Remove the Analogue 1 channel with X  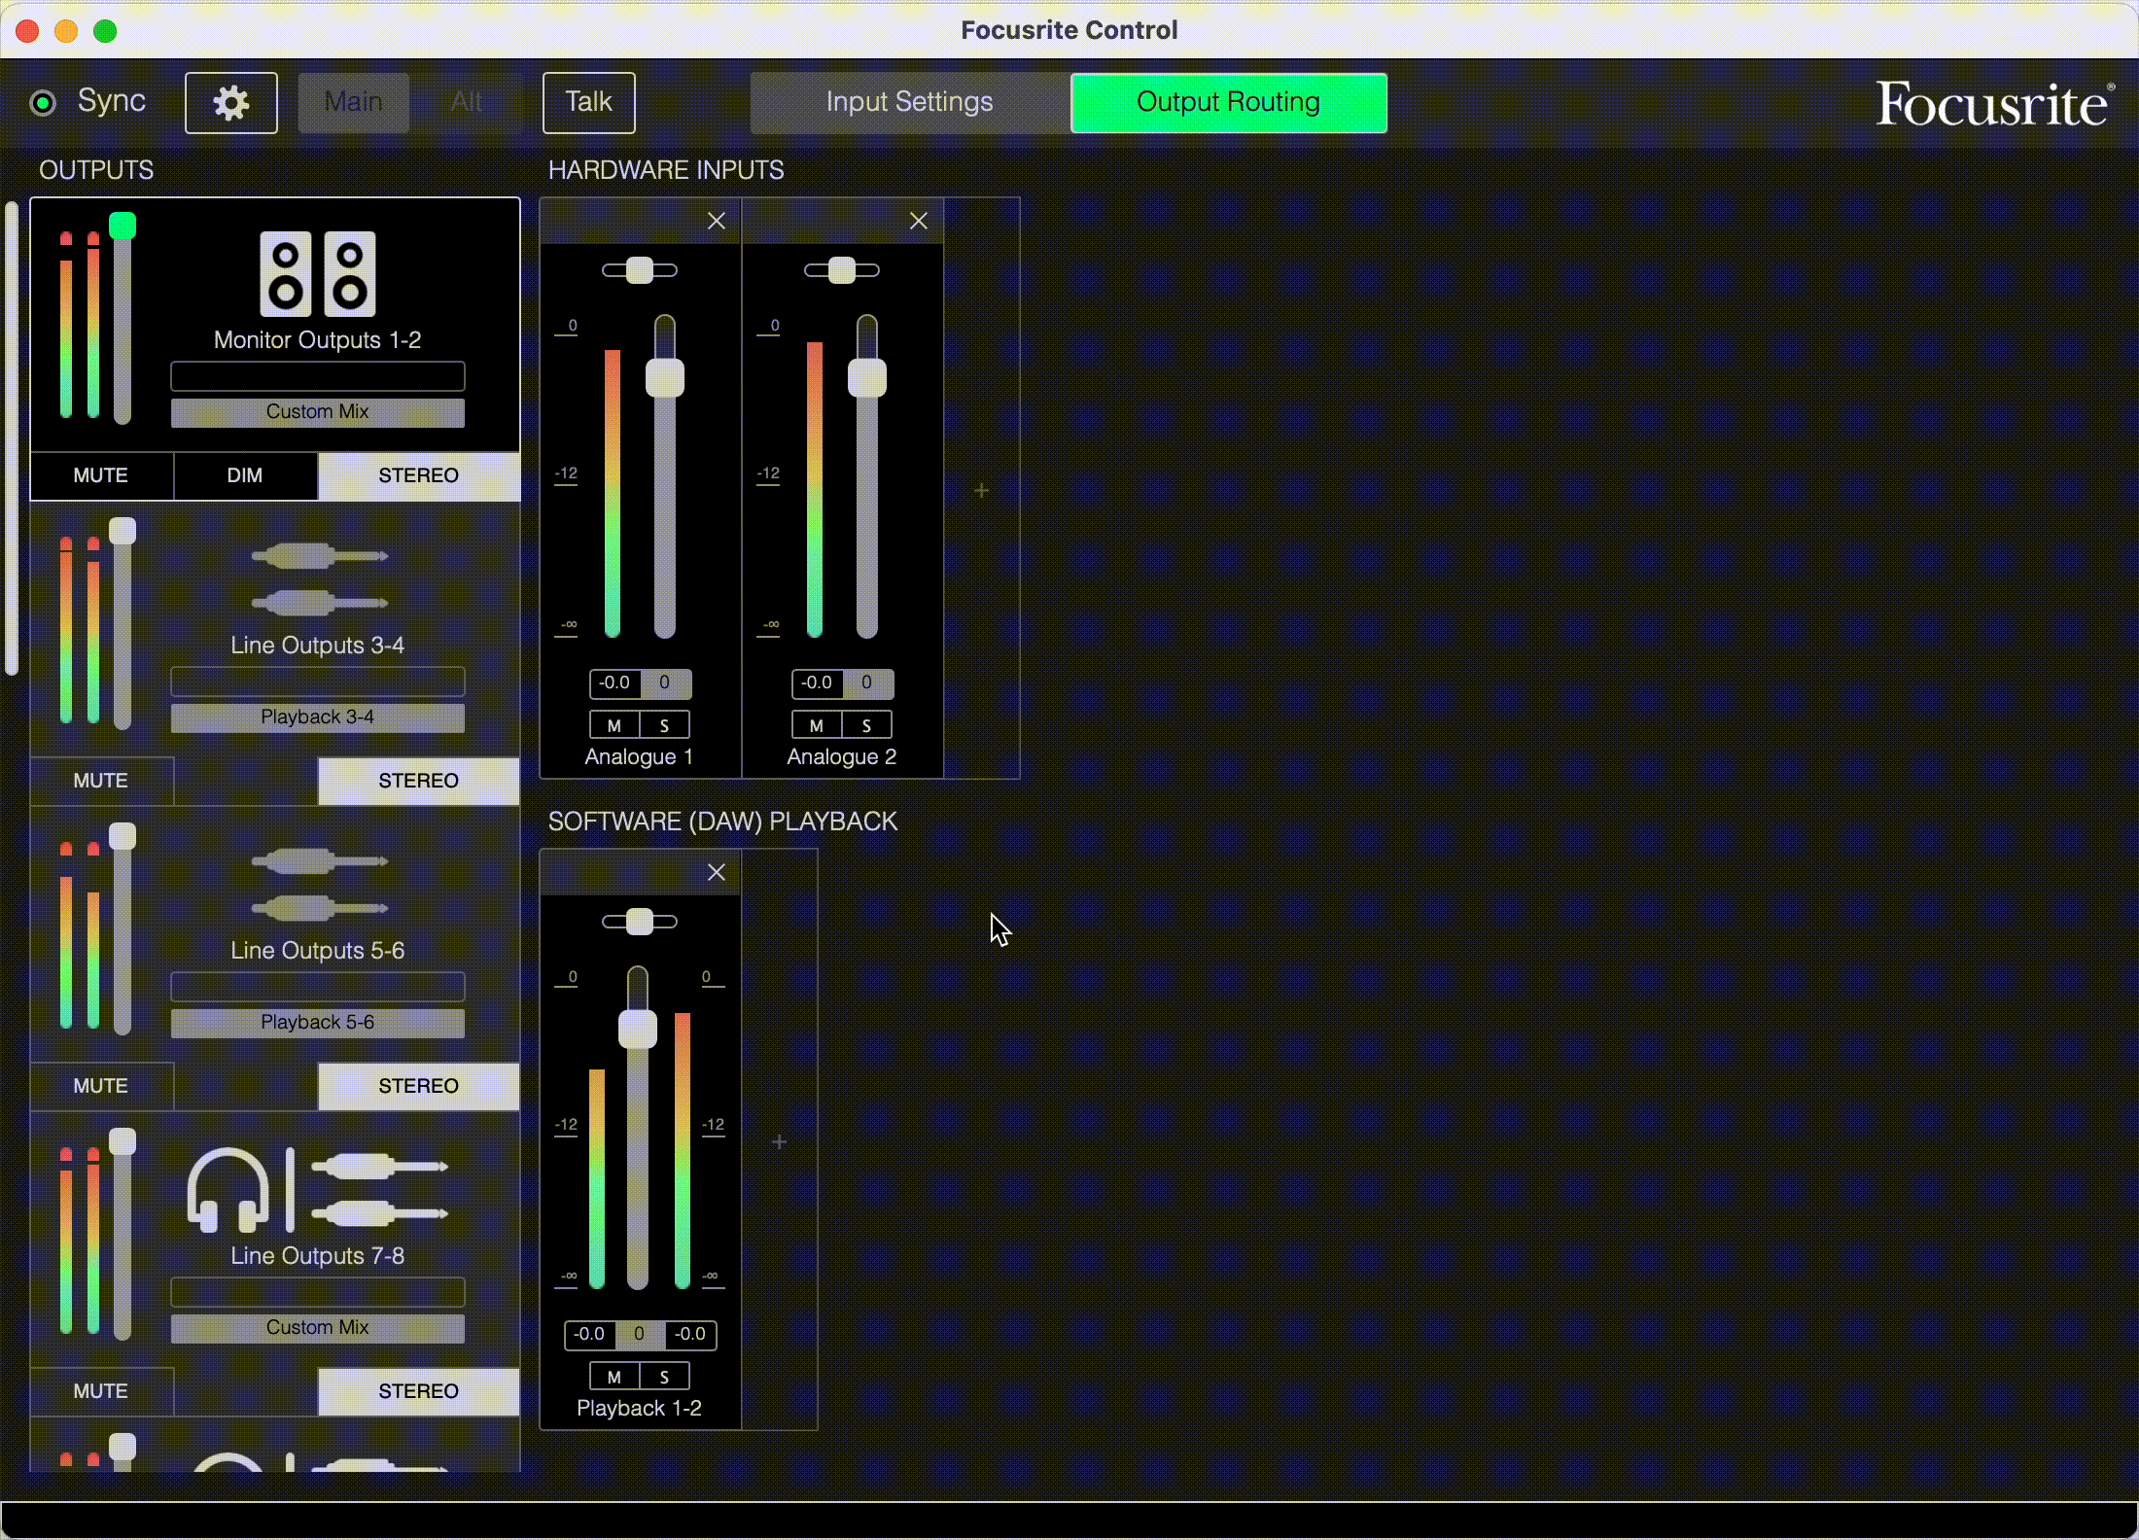pyautogui.click(x=717, y=221)
